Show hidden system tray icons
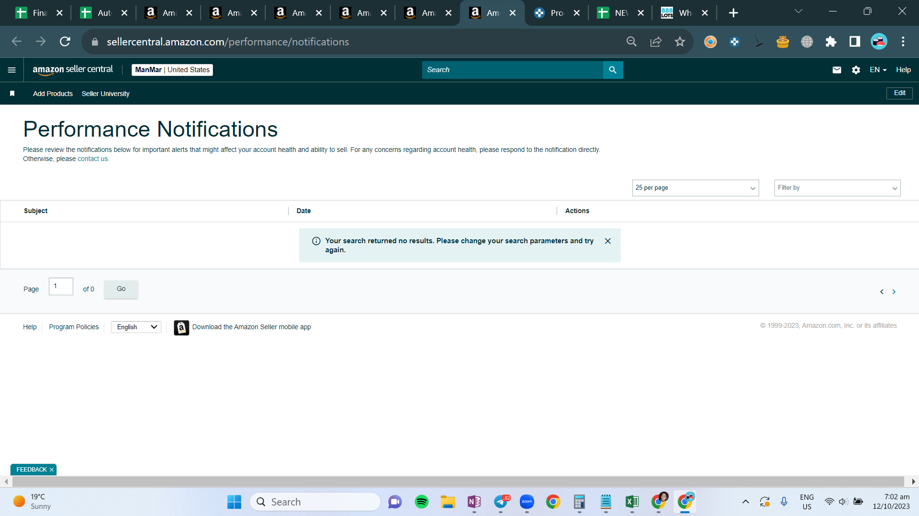The image size is (919, 516). pos(745,502)
